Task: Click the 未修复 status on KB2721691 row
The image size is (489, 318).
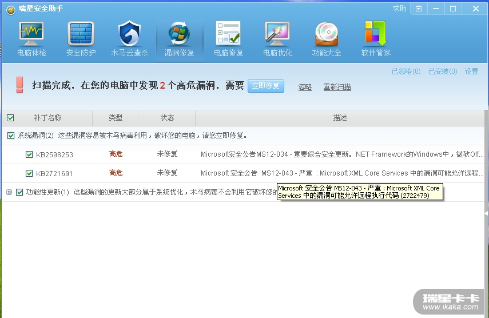Action: pos(167,173)
